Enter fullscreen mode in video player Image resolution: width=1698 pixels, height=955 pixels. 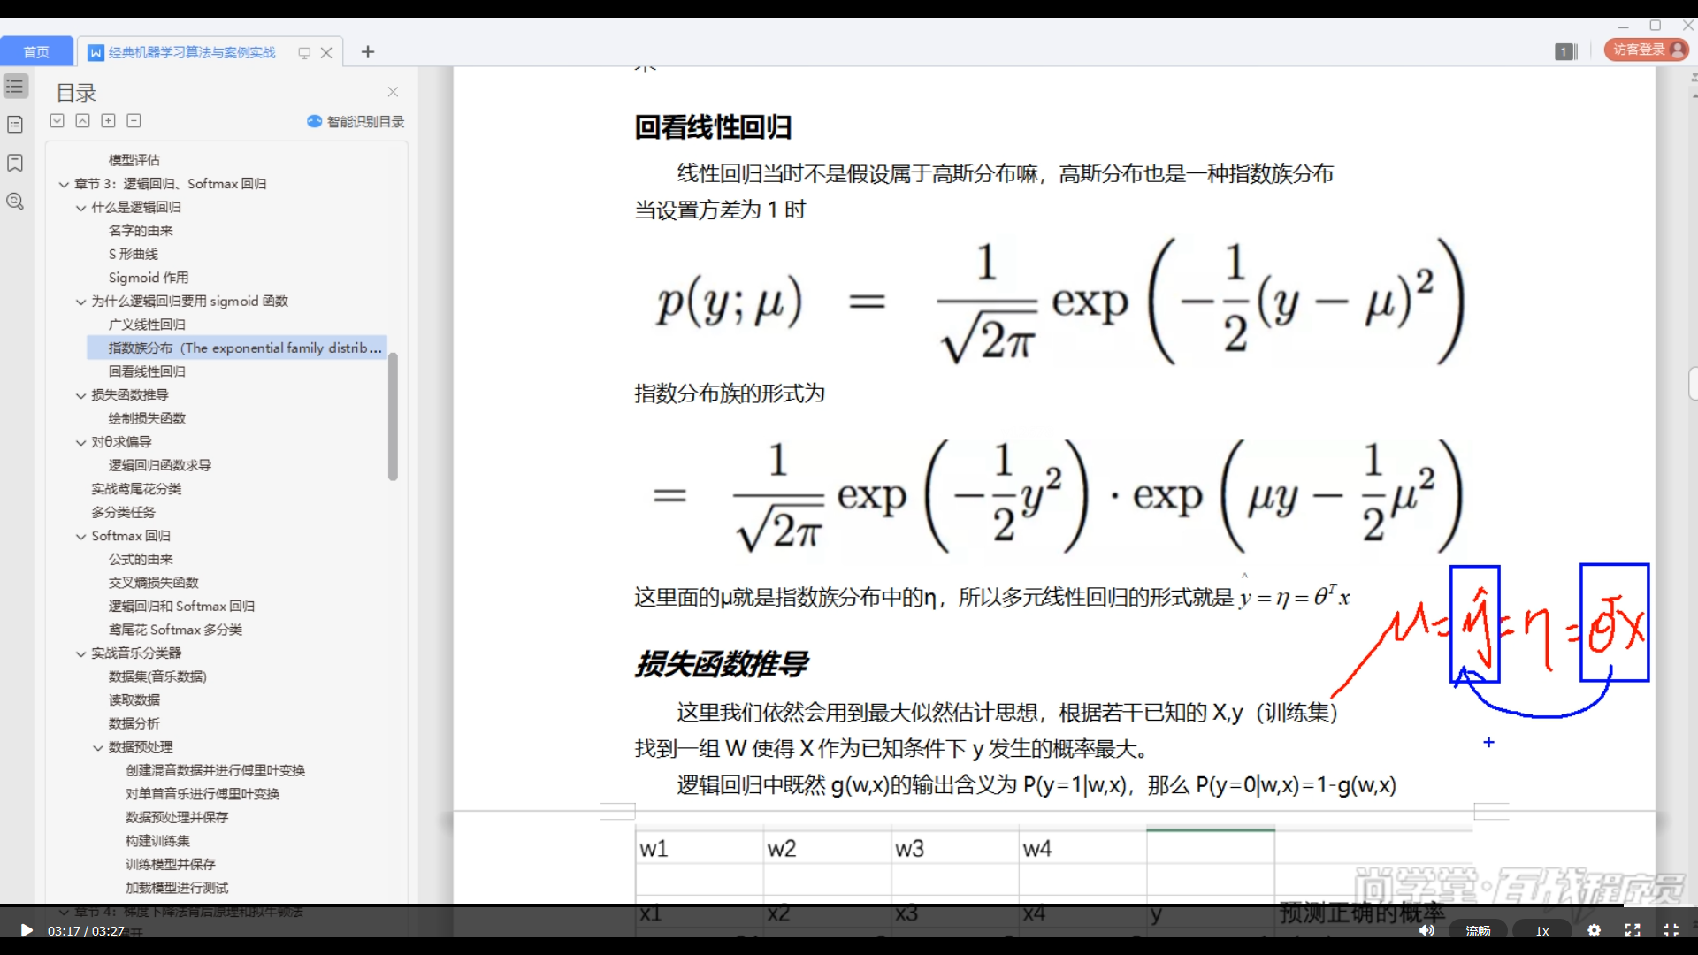click(x=1671, y=930)
